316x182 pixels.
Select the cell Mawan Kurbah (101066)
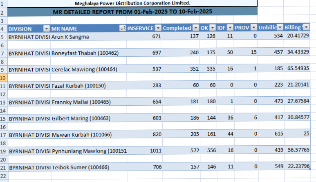pyautogui.click(x=89, y=135)
